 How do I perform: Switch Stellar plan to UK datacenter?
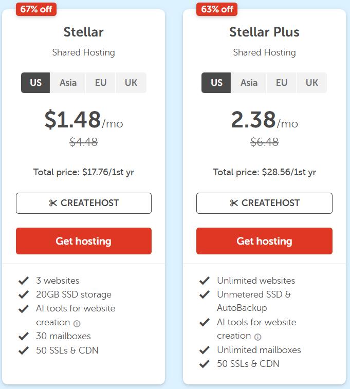131,83
